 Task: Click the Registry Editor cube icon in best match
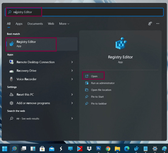pyautogui.click(x=12, y=44)
